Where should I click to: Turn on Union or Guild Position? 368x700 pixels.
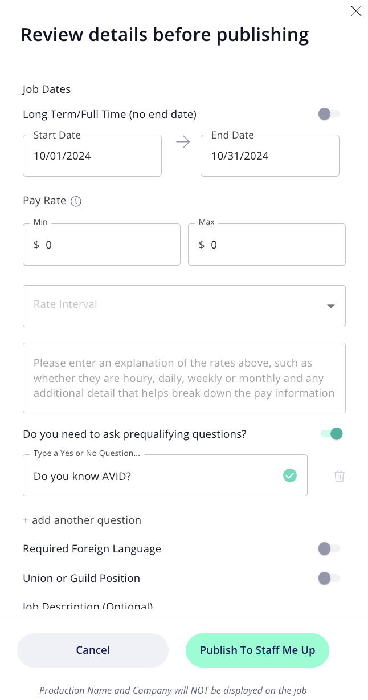point(329,578)
